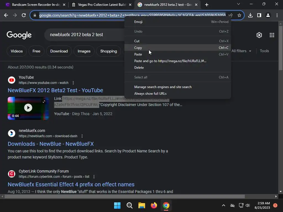This screenshot has width=283, height=212.
Task: Expand the All filters dropdown
Action: coord(241,51)
